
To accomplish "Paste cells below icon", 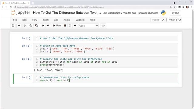I will click(36, 25).
